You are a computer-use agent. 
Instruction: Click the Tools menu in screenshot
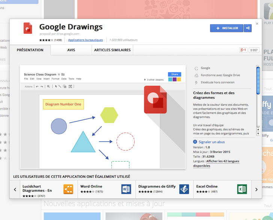click(x=71, y=79)
